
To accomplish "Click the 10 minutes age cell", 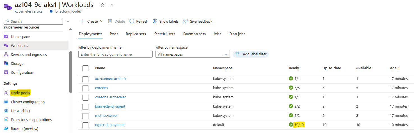I will point(399,125).
